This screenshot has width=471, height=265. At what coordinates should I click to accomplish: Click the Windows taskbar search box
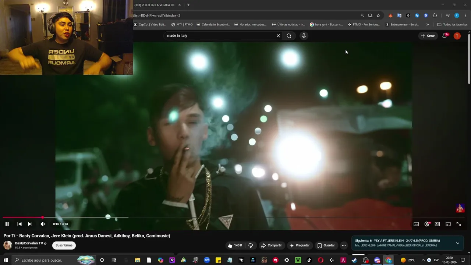(54, 260)
